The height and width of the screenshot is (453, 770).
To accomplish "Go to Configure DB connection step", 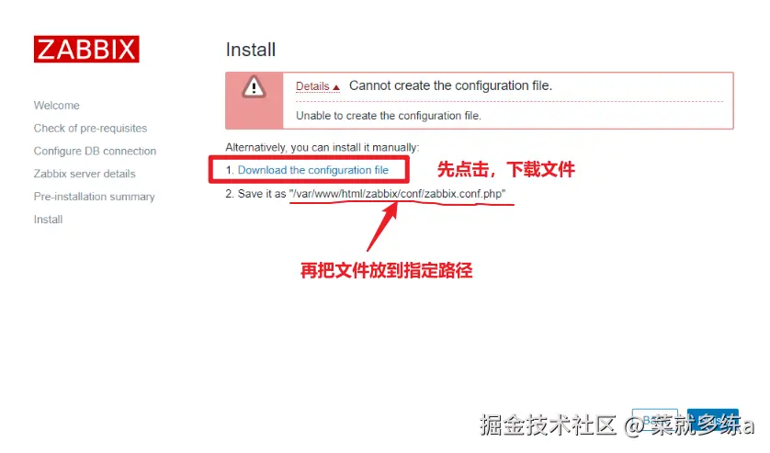I will coord(95,152).
